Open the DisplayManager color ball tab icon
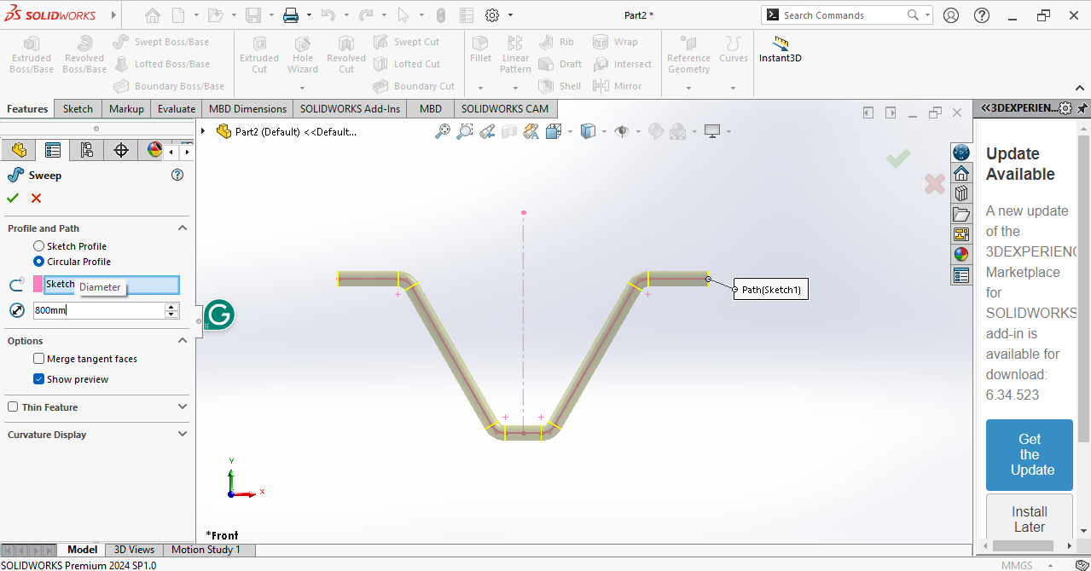 [154, 150]
